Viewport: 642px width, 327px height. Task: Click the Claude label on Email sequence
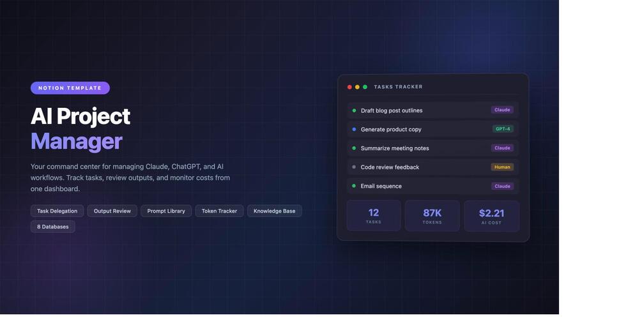[502, 186]
